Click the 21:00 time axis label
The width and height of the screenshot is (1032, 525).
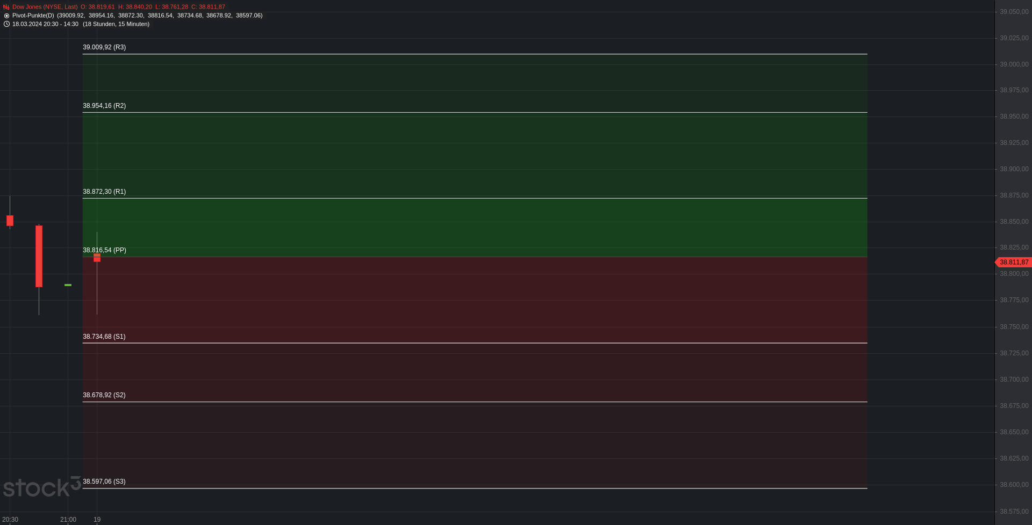(x=68, y=520)
